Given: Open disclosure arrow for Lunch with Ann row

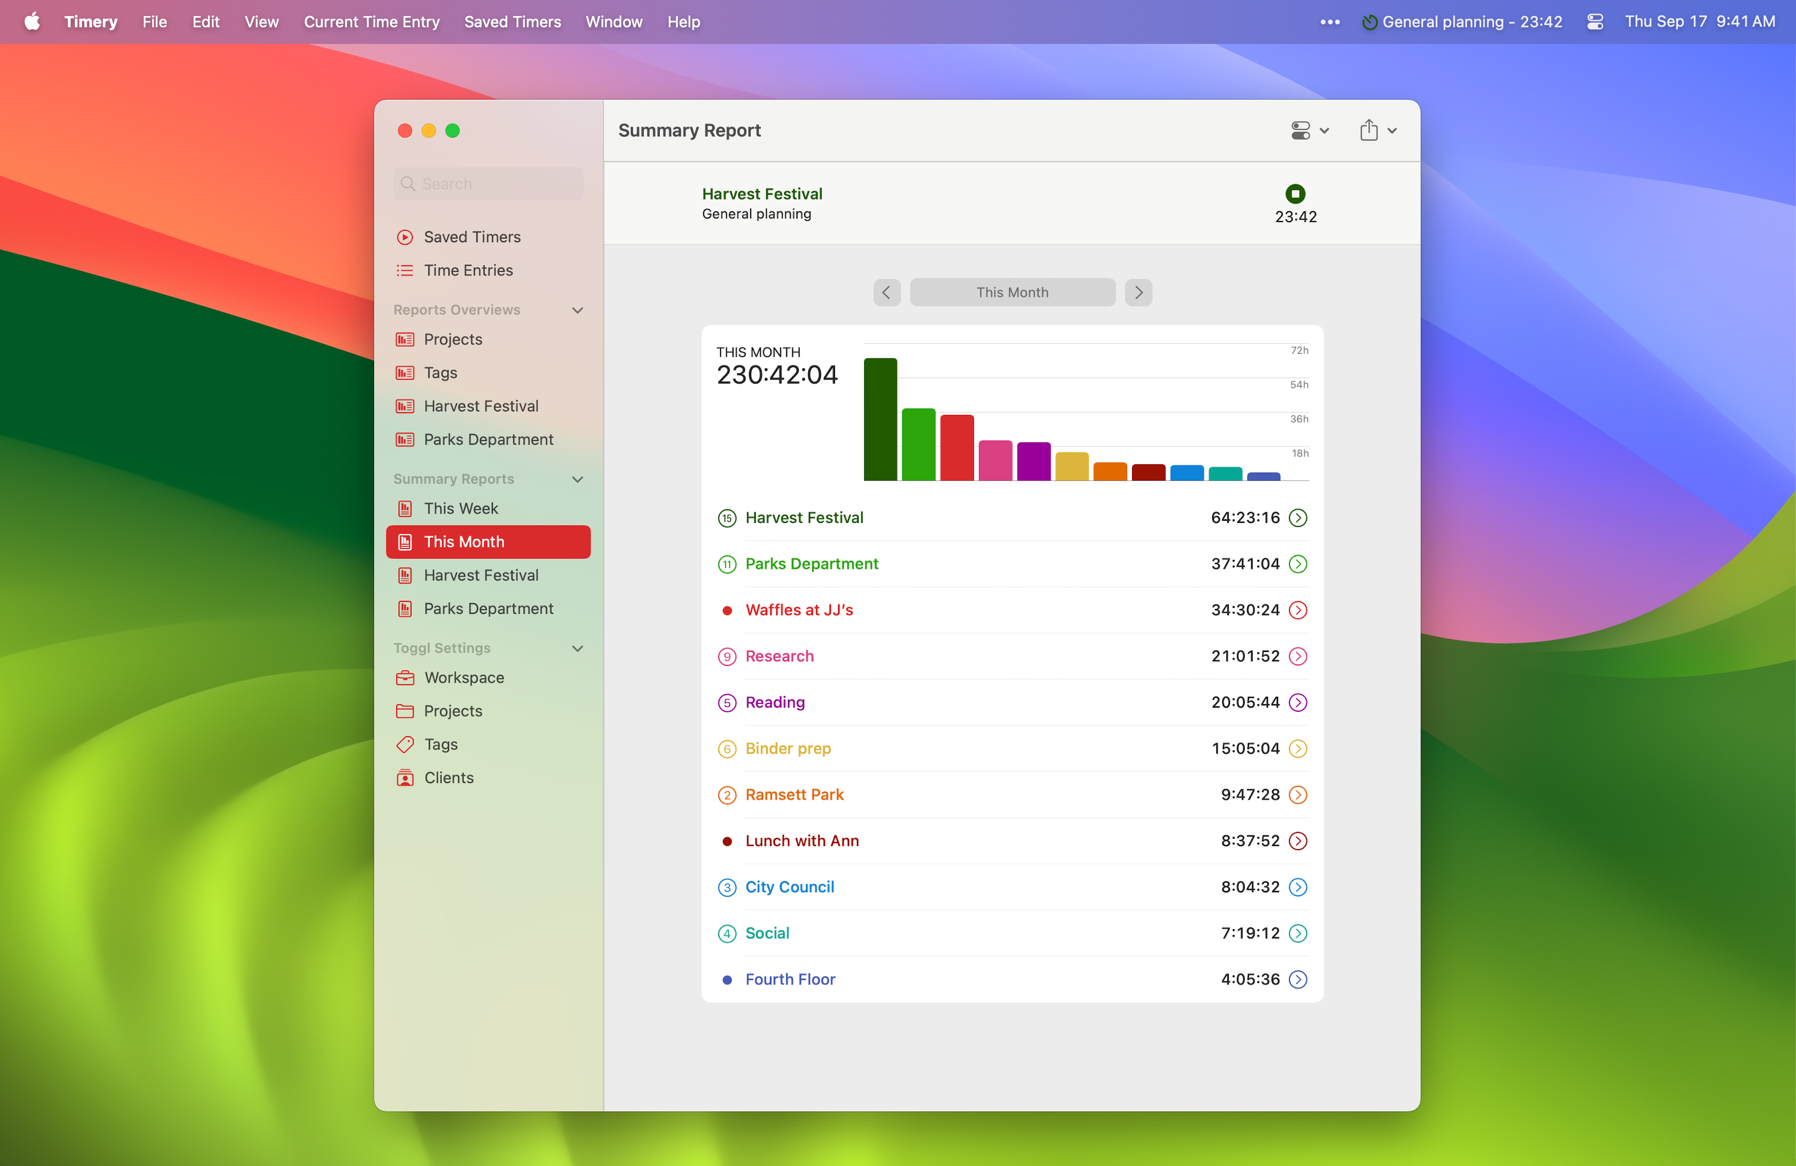Looking at the screenshot, I should [x=1298, y=840].
